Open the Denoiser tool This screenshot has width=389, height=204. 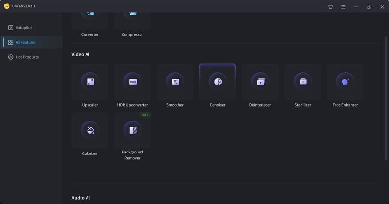click(217, 82)
